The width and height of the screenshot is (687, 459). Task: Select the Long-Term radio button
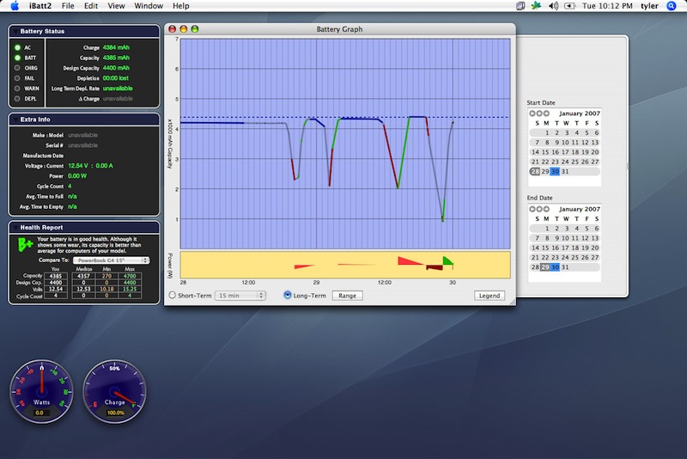[288, 296]
